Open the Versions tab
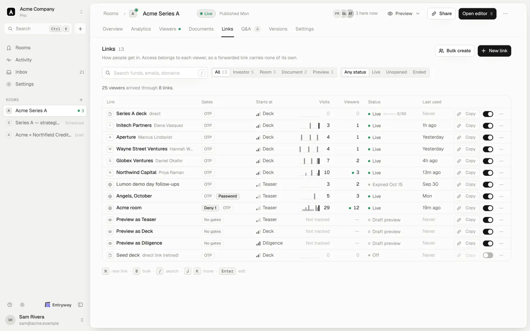 click(x=278, y=29)
